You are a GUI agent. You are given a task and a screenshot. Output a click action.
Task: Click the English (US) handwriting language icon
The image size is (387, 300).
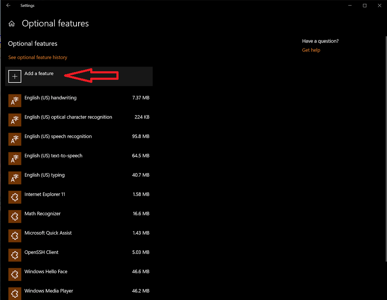(15, 101)
